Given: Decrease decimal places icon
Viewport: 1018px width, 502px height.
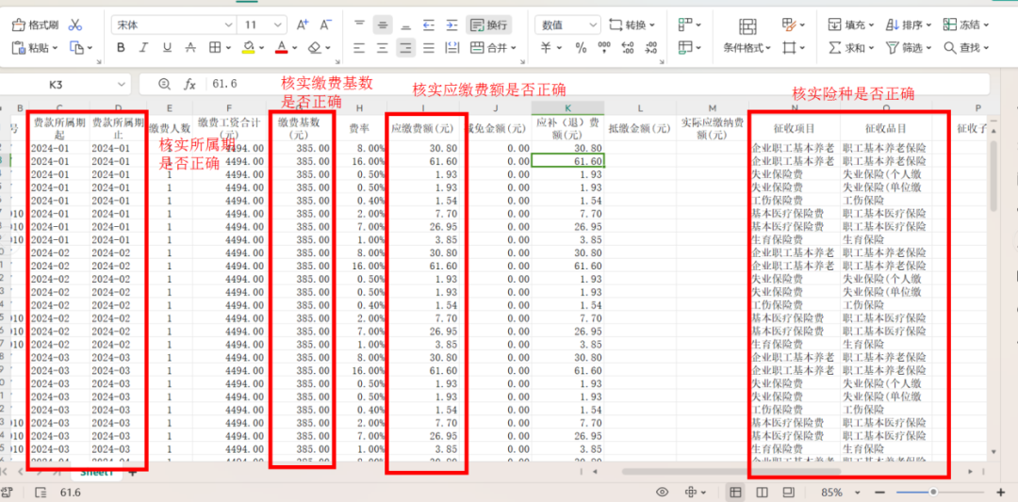Looking at the screenshot, I should pyautogui.click(x=651, y=47).
